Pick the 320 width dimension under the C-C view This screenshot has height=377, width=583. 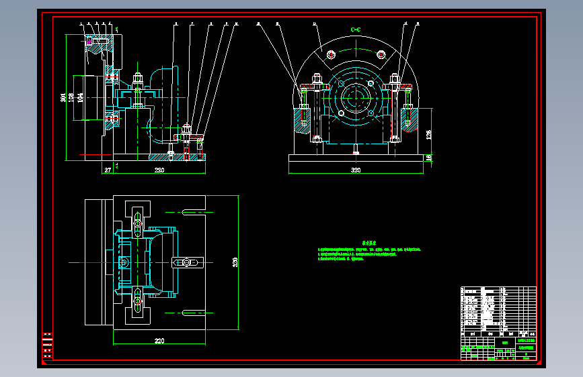(x=356, y=170)
